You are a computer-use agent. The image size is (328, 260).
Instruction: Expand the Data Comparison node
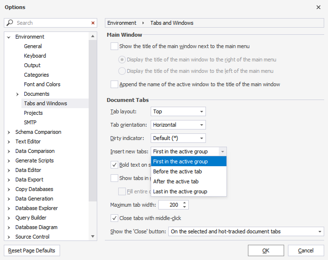click(x=9, y=151)
